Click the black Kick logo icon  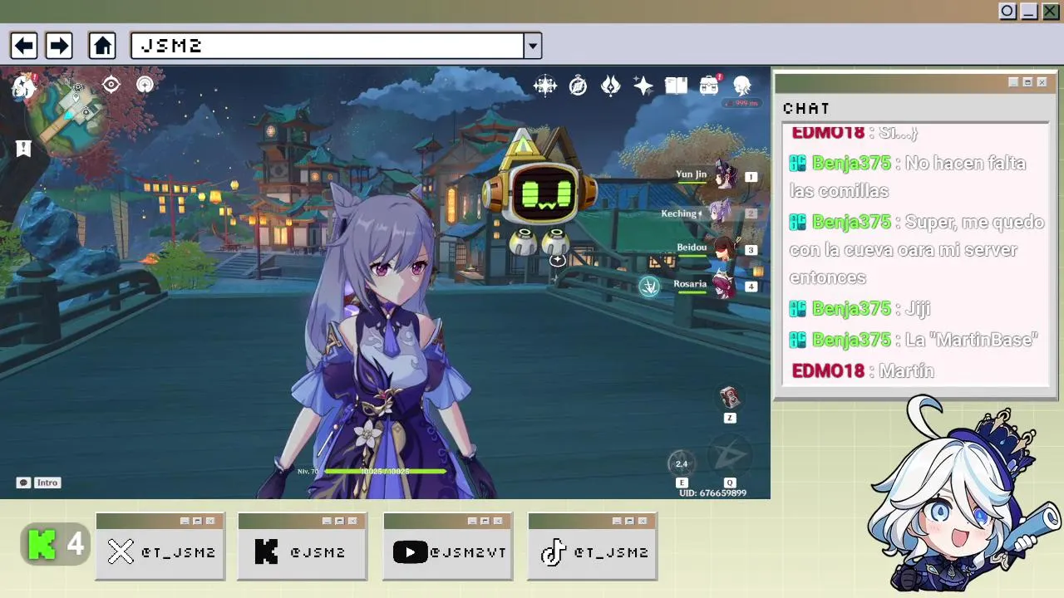[266, 552]
